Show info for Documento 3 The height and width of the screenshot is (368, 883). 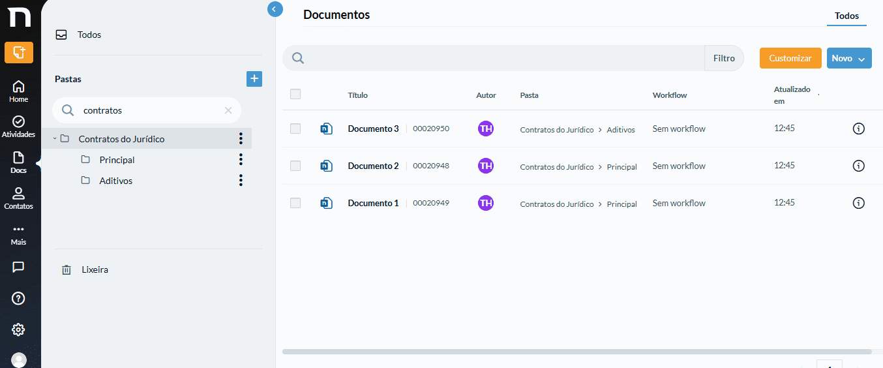click(859, 129)
